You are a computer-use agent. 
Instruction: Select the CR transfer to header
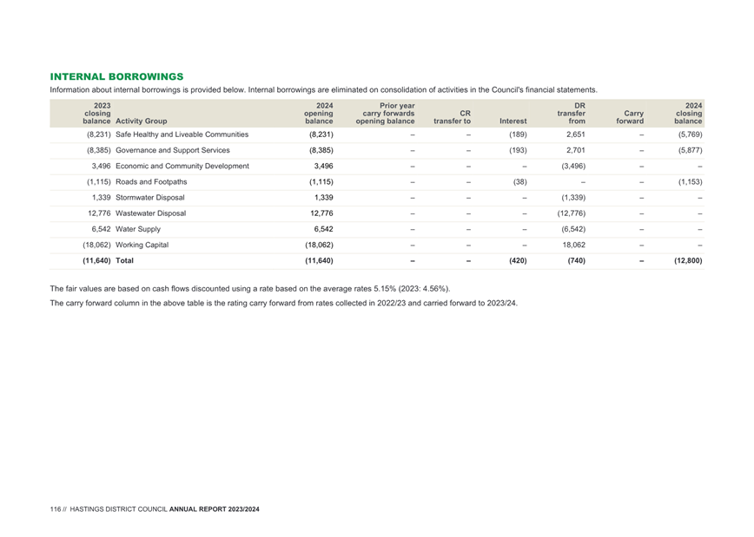(452, 117)
